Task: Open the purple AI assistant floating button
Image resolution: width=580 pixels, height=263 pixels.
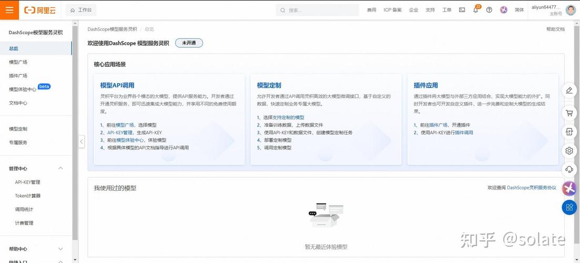Action: [569, 189]
